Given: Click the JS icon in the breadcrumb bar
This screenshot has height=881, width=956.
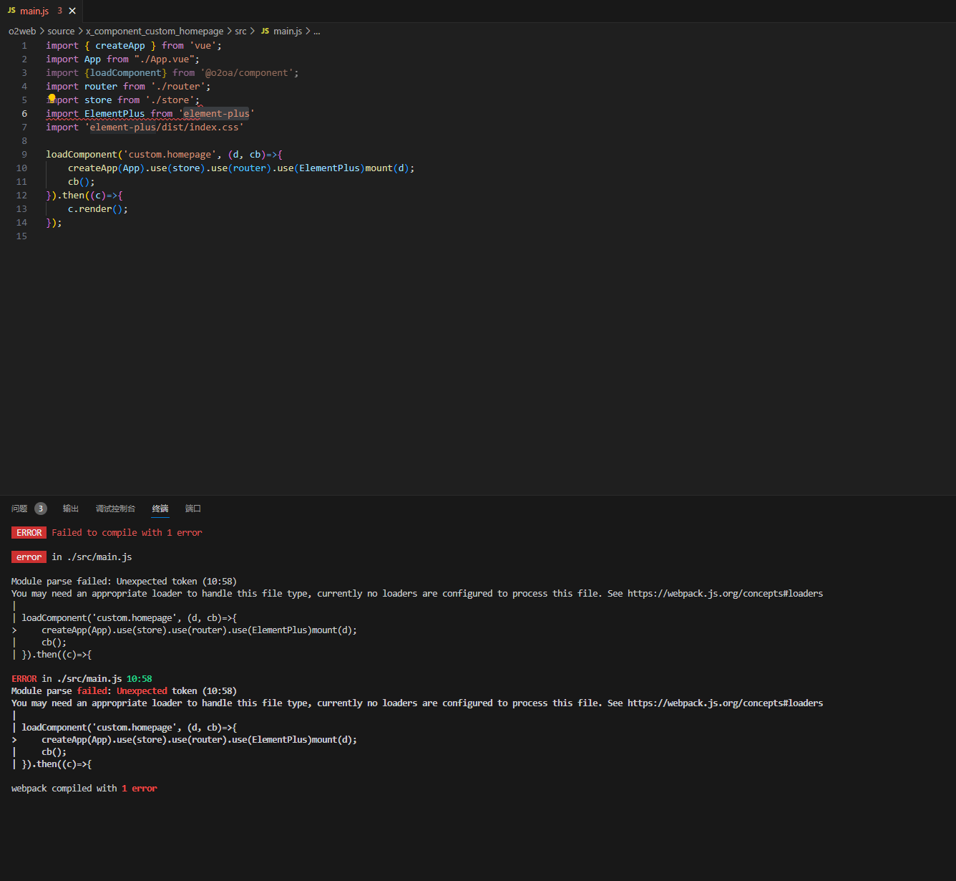Looking at the screenshot, I should pyautogui.click(x=265, y=32).
